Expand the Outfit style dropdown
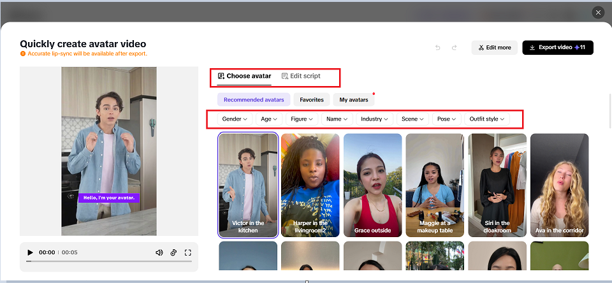Screen dimensions: 612x283 (486, 119)
